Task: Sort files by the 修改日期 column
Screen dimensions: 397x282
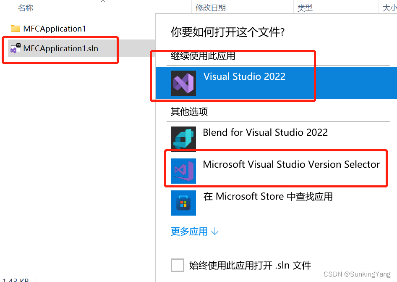Action: [x=210, y=7]
